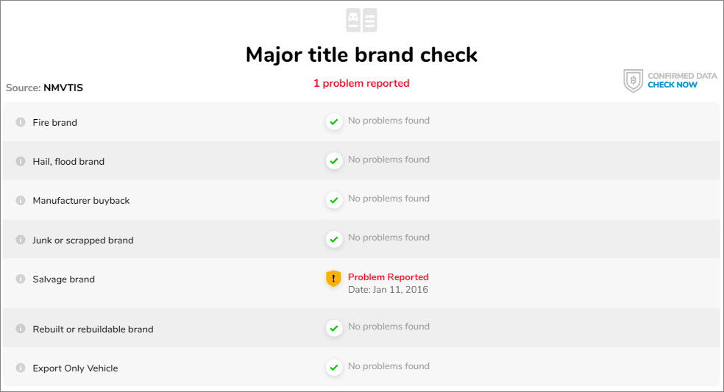Viewport: 724px width, 392px height.
Task: Select the Salvage brand row label
Action: (64, 279)
